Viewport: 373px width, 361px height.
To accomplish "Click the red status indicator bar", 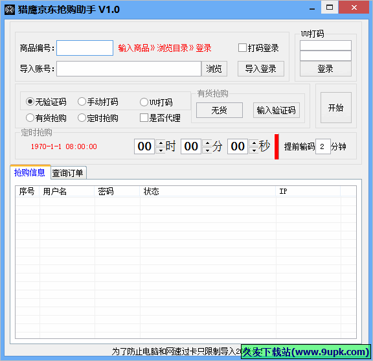I will [x=277, y=146].
